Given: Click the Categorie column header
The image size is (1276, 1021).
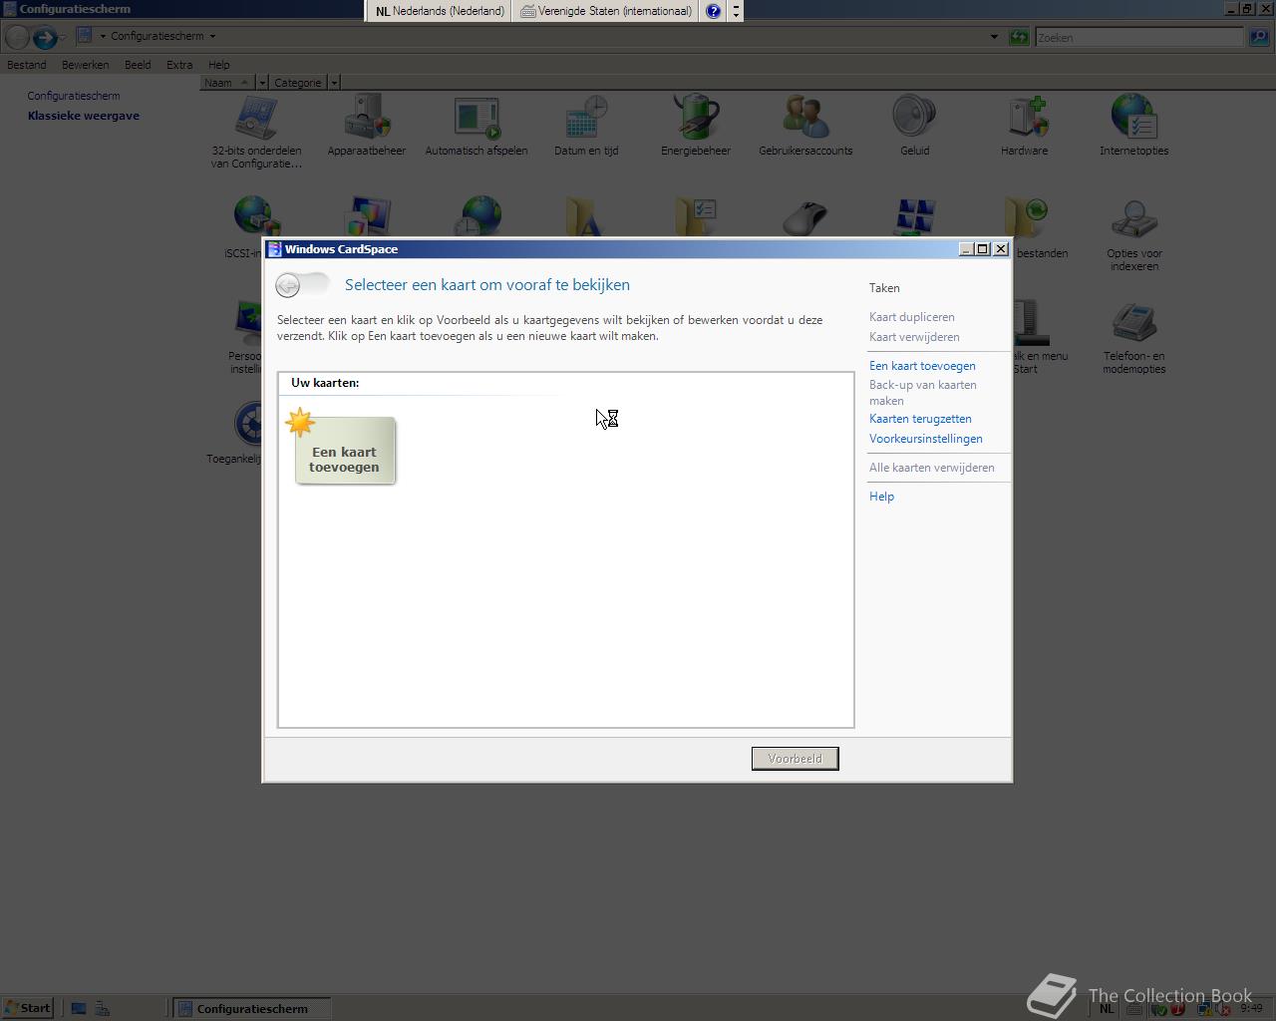Looking at the screenshot, I should pyautogui.click(x=298, y=83).
